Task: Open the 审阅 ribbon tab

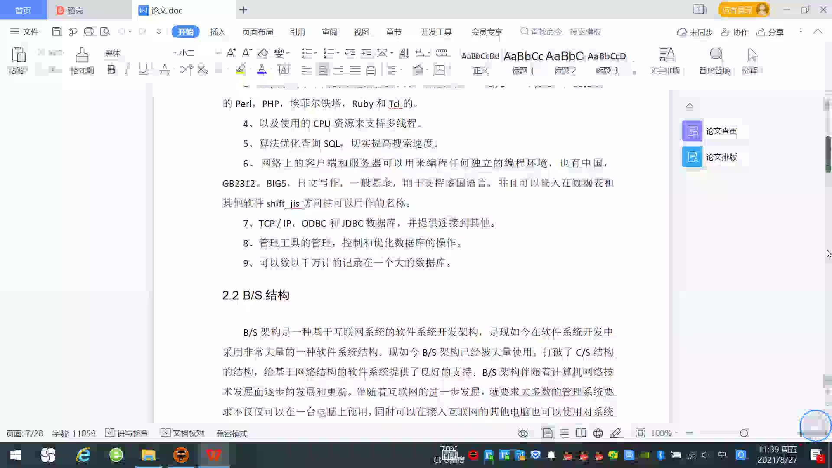Action: 329,32
